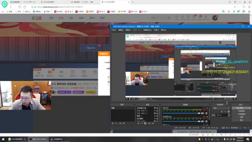The width and height of the screenshot is (252, 142).
Task: Toggle lock on 文本 (GDI+) 2 source
Action: 157,113
